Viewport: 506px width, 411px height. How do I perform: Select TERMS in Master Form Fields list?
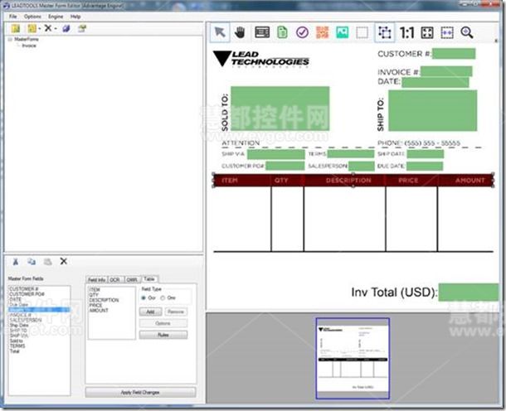17,346
